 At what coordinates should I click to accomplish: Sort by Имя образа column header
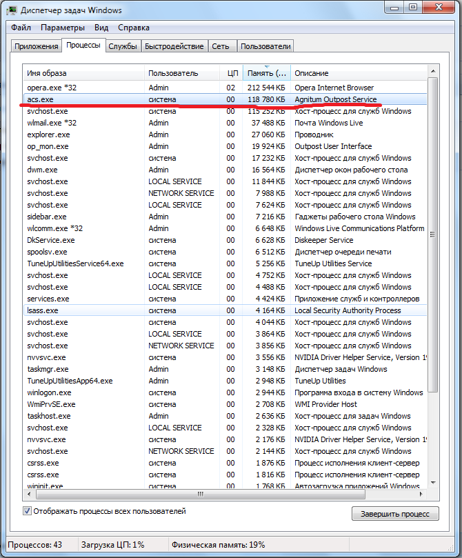coord(83,73)
